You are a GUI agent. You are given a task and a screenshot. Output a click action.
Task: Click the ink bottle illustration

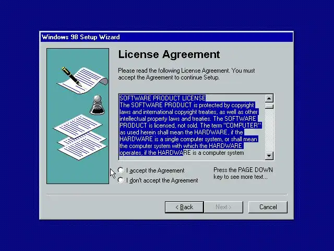pyautogui.click(x=98, y=105)
